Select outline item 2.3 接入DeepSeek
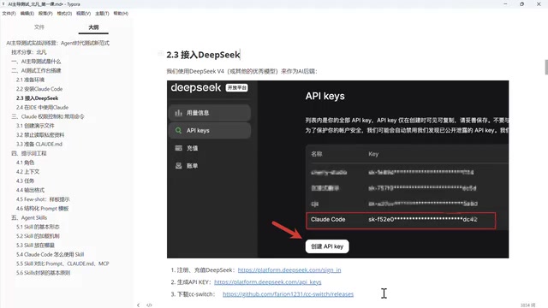 click(x=37, y=98)
